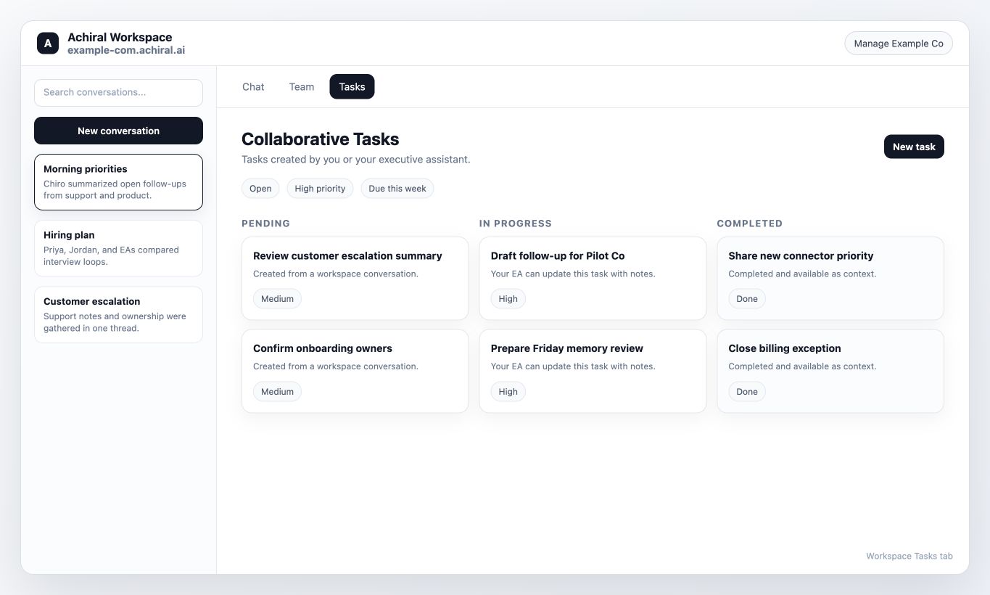Click the example-com.achiral.ai workspace domain
Image resolution: width=990 pixels, height=595 pixels.
[x=126, y=51]
